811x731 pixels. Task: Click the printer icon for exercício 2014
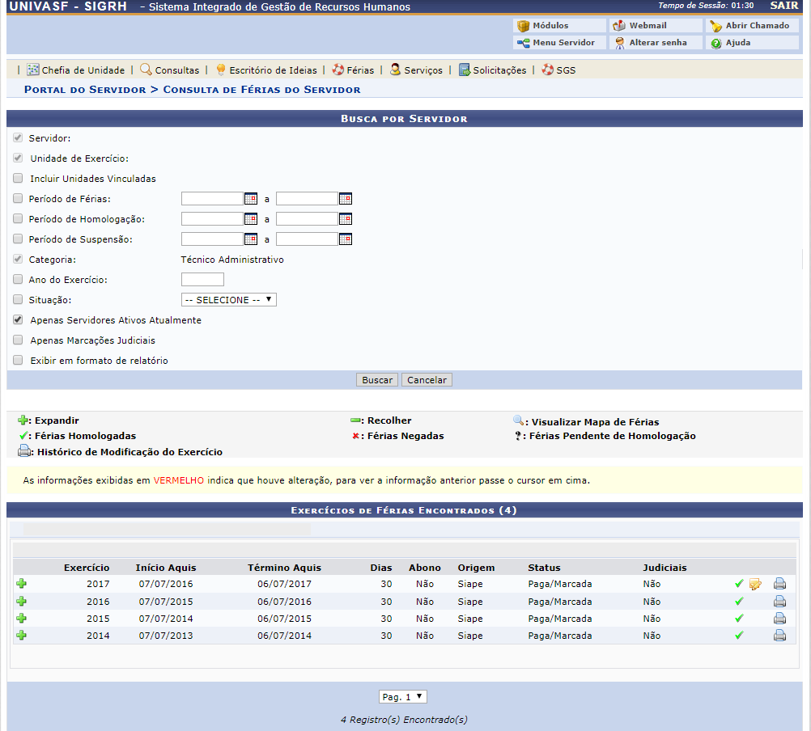click(779, 636)
